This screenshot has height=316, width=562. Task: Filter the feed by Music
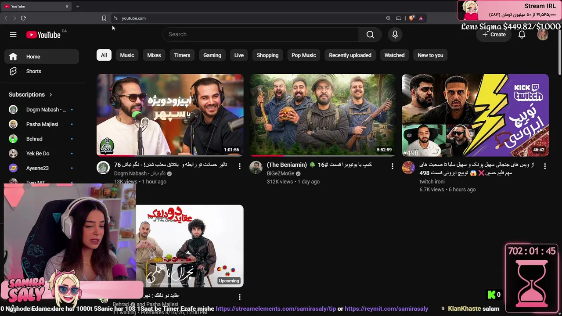pos(127,55)
